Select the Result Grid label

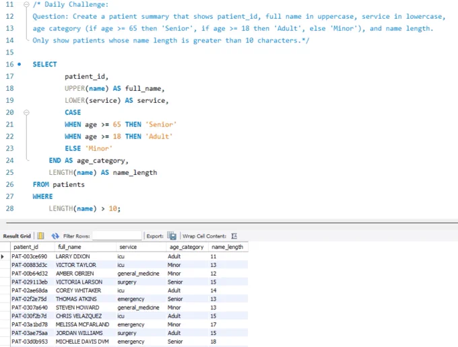click(x=17, y=236)
